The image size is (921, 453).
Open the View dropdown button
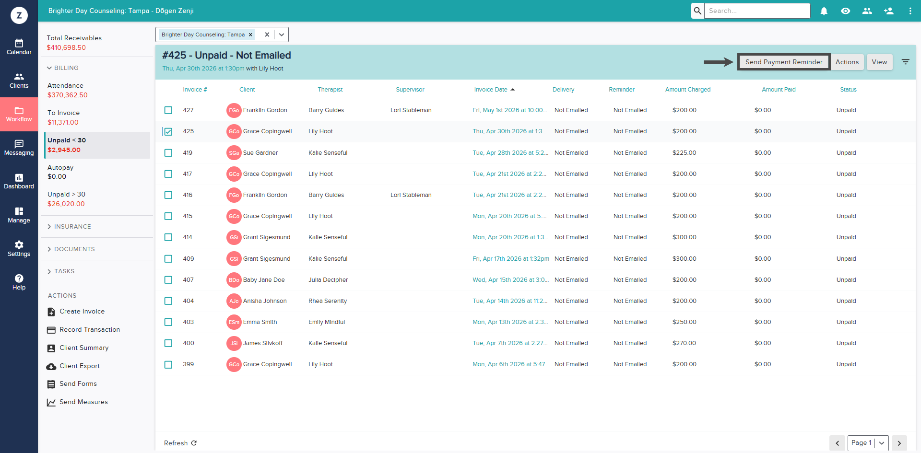pyautogui.click(x=879, y=62)
